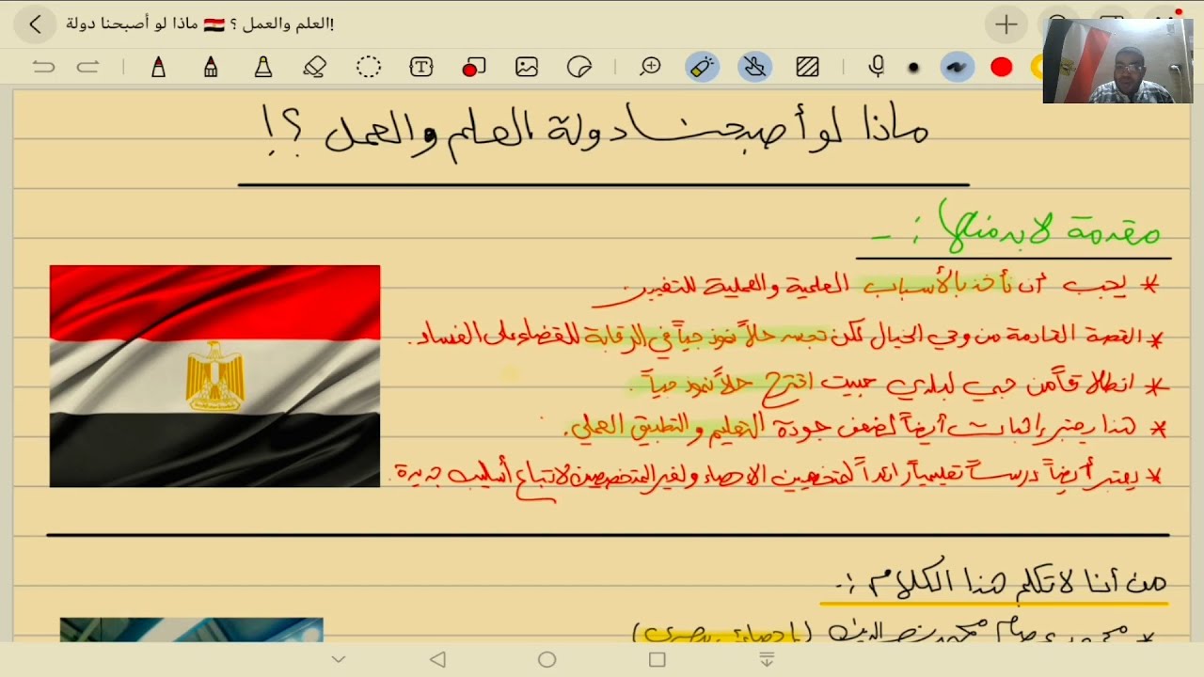Open the zoom magnifier tool
Screen dimensions: 1204x677
pos(650,67)
